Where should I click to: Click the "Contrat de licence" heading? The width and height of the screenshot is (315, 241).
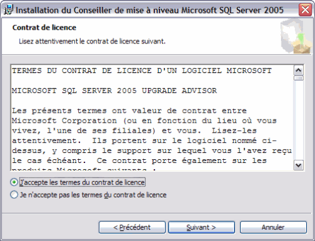click(x=44, y=28)
